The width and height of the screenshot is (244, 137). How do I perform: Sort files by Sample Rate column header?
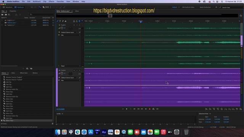[46, 18]
